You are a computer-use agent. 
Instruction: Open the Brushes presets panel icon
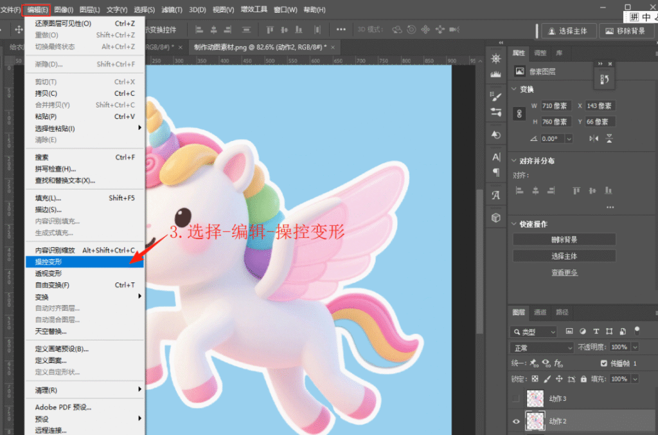pyautogui.click(x=496, y=112)
